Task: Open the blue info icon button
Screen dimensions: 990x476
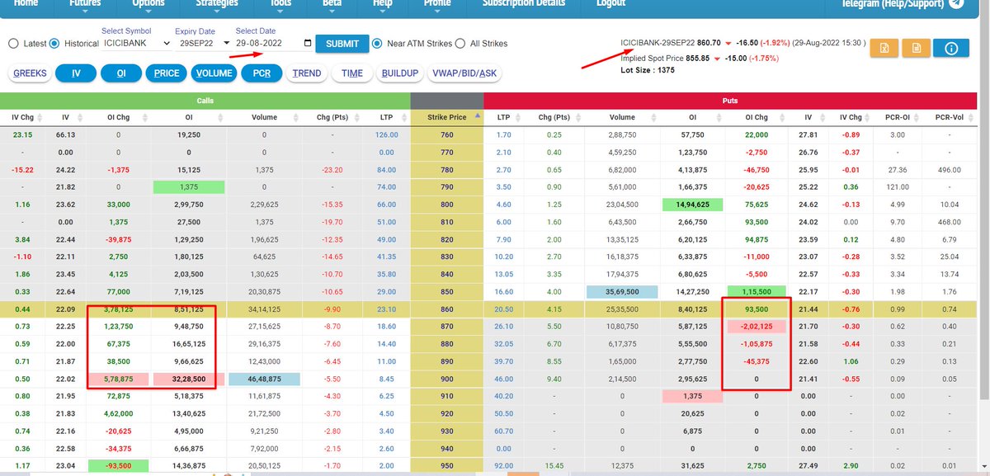Action: click(x=951, y=48)
